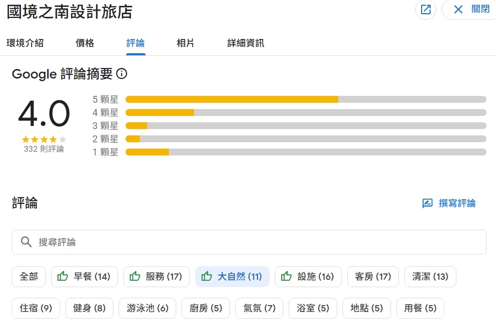The height and width of the screenshot is (323, 496).
Task: Select the 詳細資訊 tab
Action: pyautogui.click(x=246, y=43)
